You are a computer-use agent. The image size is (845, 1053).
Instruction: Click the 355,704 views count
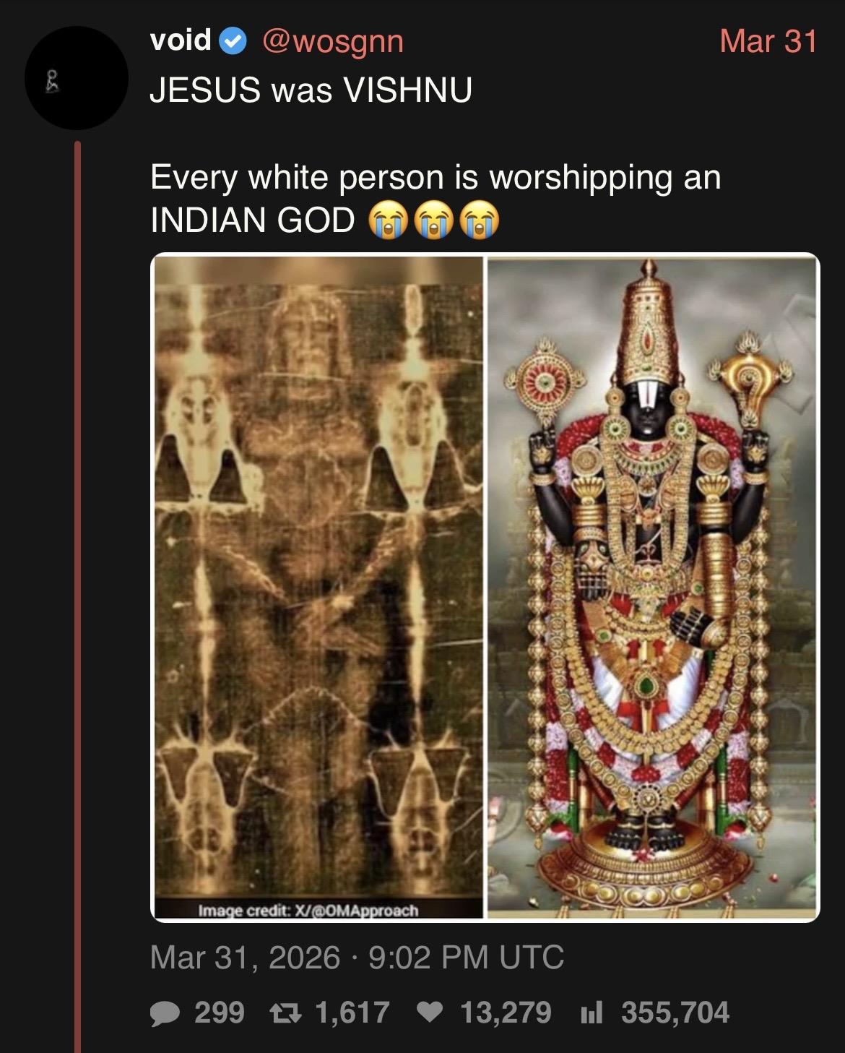(x=675, y=1013)
